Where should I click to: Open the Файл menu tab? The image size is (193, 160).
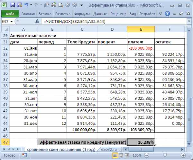pos(10,14)
